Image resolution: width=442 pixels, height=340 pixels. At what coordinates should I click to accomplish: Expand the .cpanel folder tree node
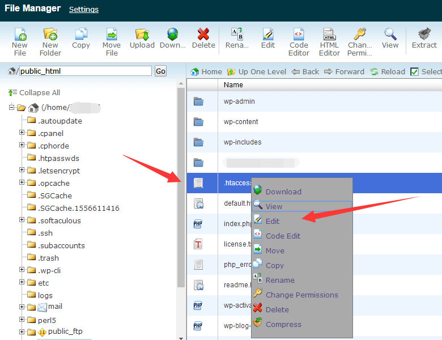tap(22, 133)
